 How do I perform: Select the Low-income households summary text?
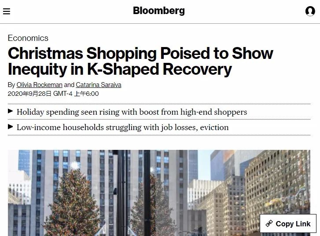pyautogui.click(x=122, y=127)
